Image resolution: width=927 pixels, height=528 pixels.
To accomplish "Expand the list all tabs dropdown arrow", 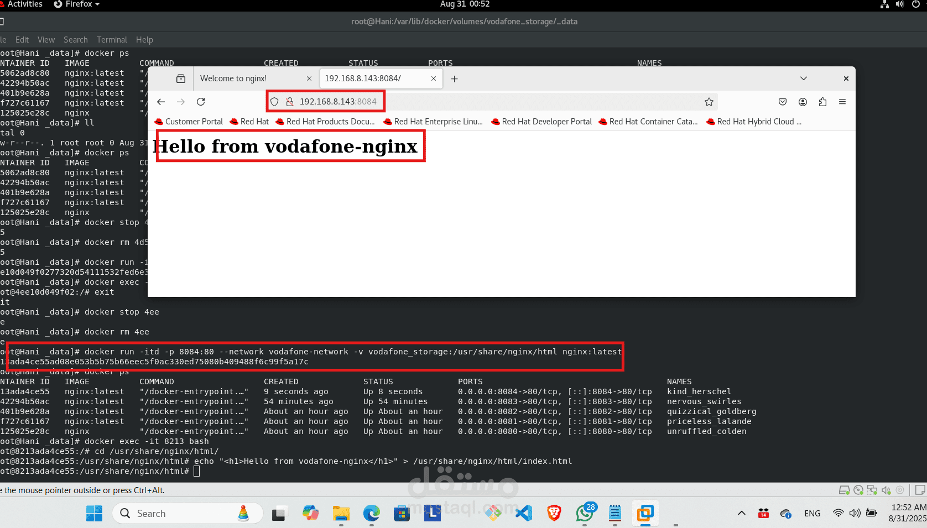I will (804, 79).
